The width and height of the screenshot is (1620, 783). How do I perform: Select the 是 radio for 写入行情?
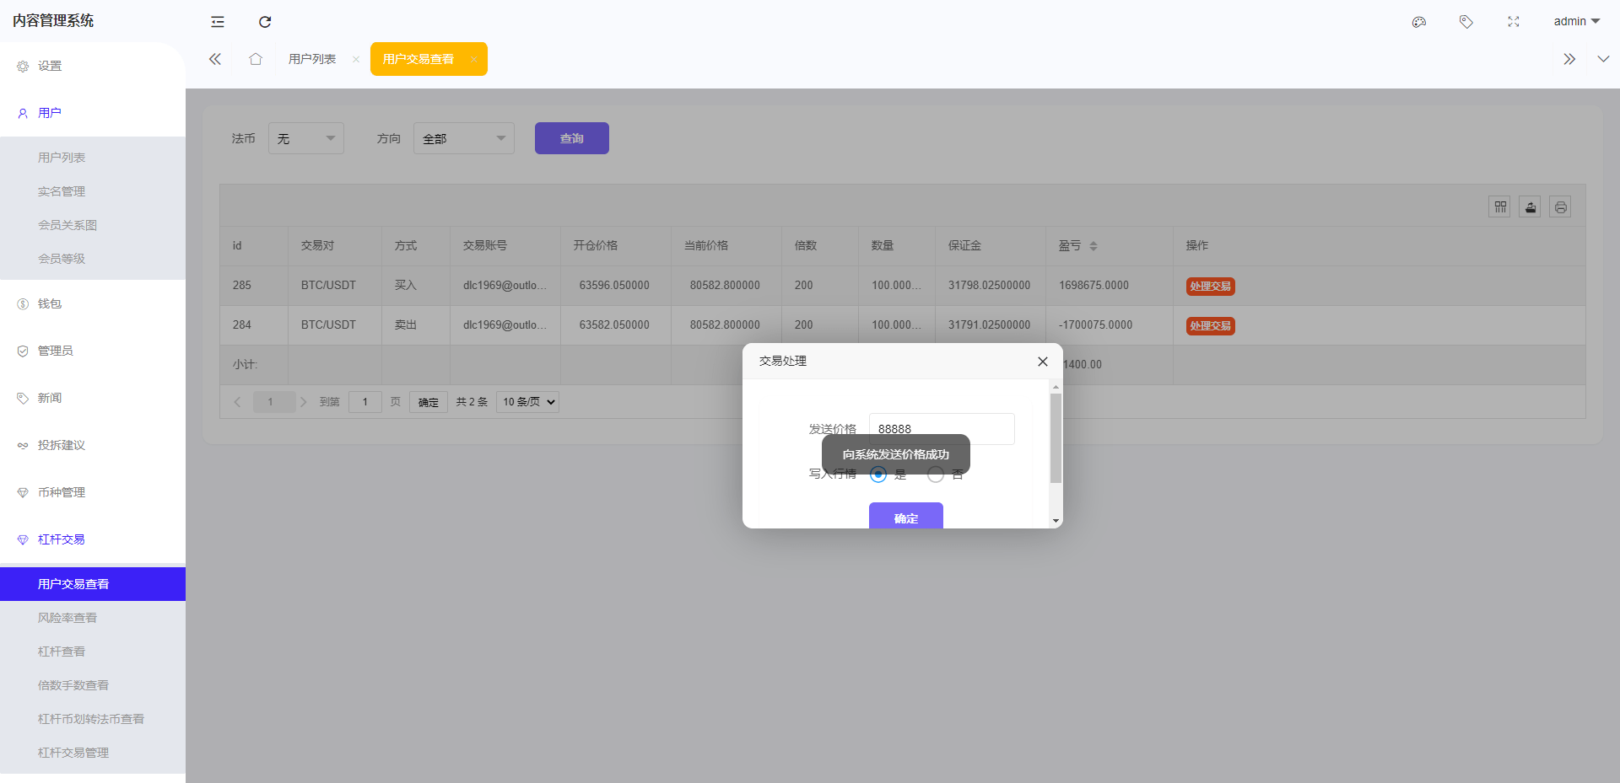878,475
